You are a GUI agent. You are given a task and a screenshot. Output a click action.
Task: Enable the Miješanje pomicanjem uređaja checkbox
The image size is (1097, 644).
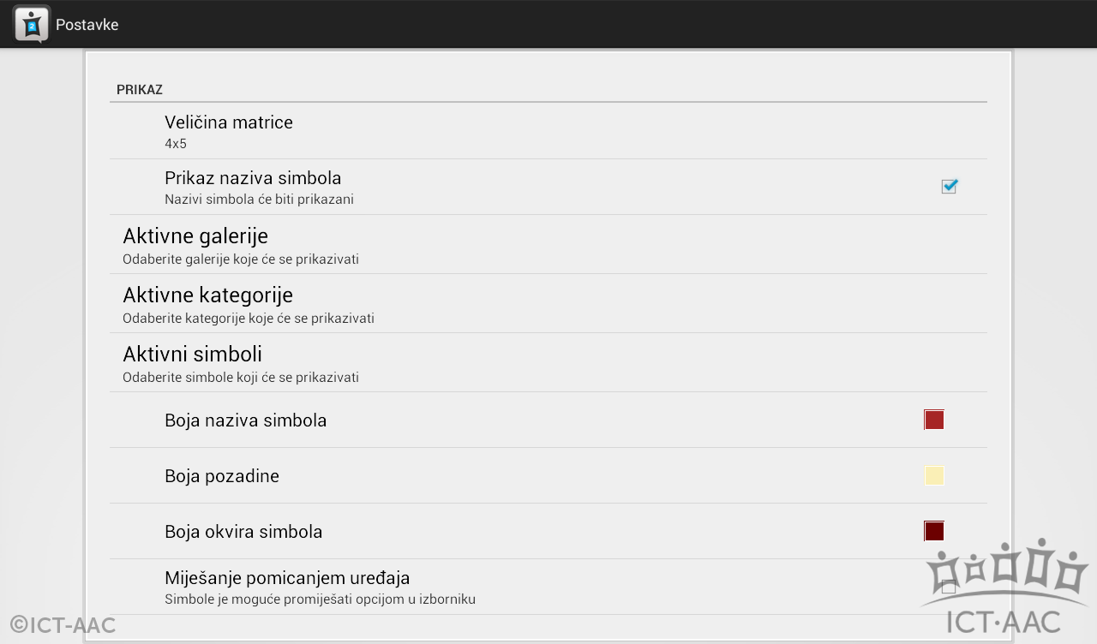(949, 587)
